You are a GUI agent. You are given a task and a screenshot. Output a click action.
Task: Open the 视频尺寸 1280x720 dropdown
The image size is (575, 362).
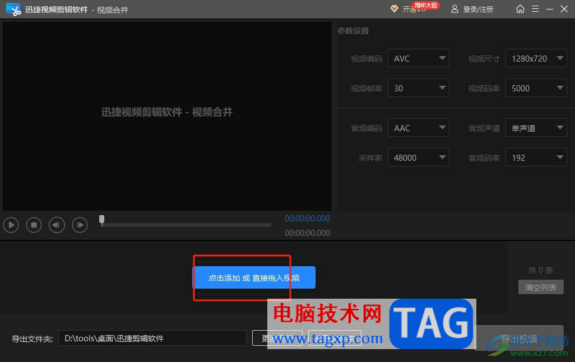pyautogui.click(x=536, y=58)
